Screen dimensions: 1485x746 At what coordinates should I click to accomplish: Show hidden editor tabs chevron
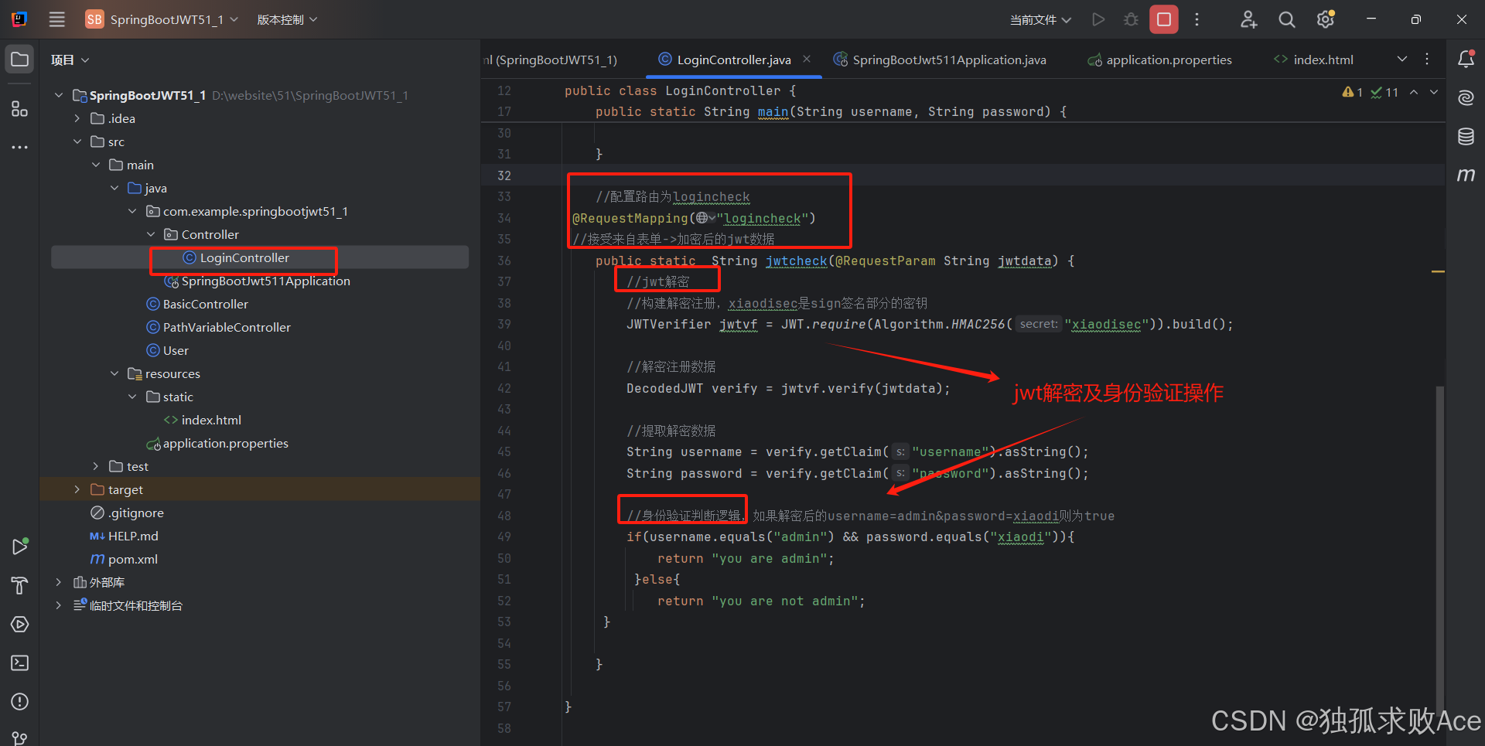1402,59
